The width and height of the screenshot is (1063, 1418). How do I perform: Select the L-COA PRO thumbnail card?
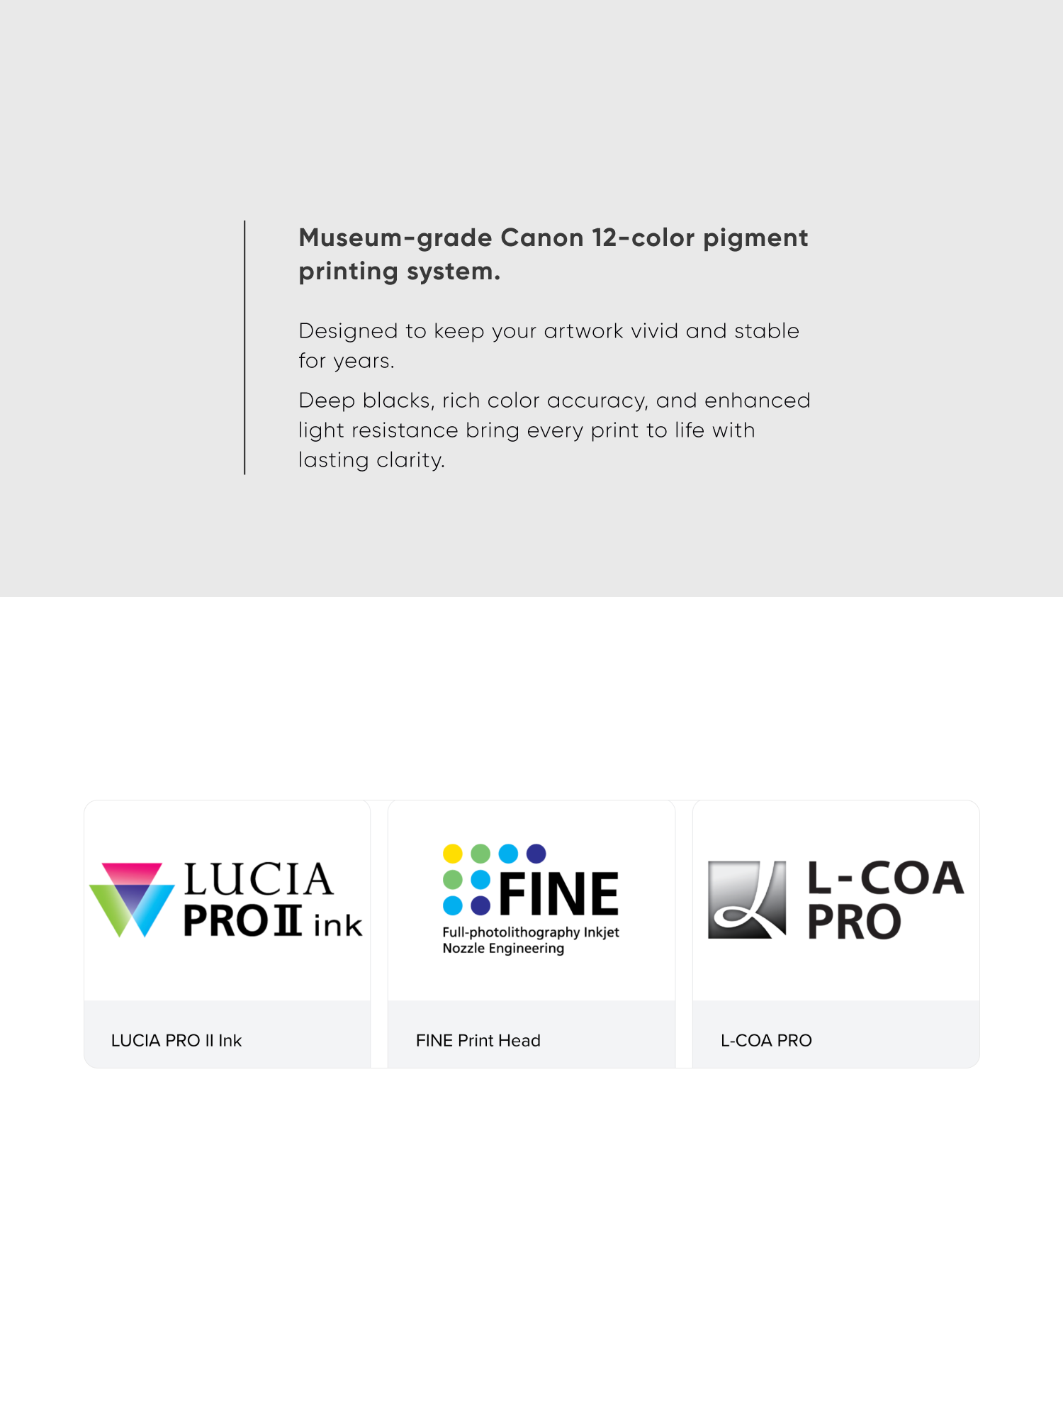836,934
